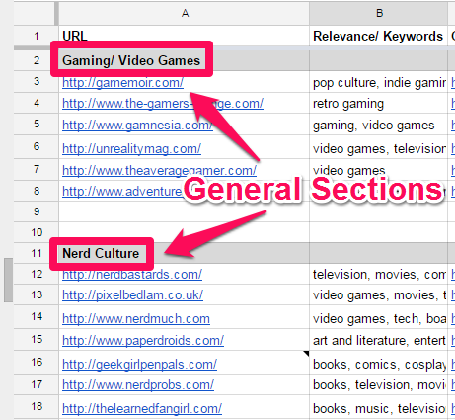Open the nerdbastards.com link
Screen dimensions: 455x420
pyautogui.click(x=132, y=274)
